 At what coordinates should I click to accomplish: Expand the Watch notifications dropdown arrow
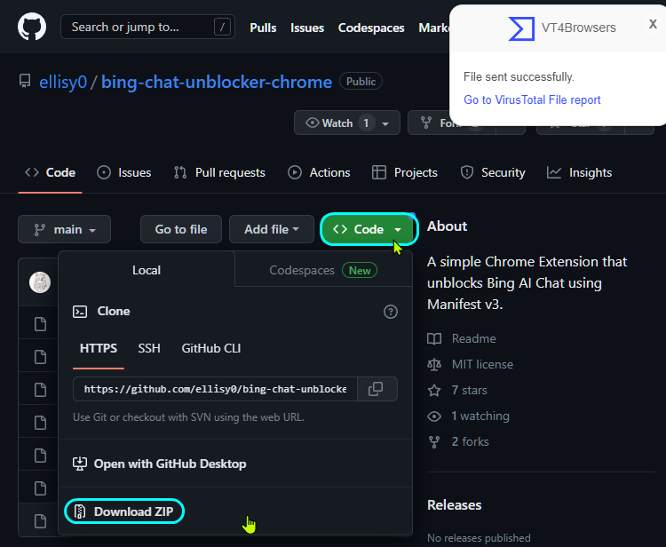(x=385, y=123)
